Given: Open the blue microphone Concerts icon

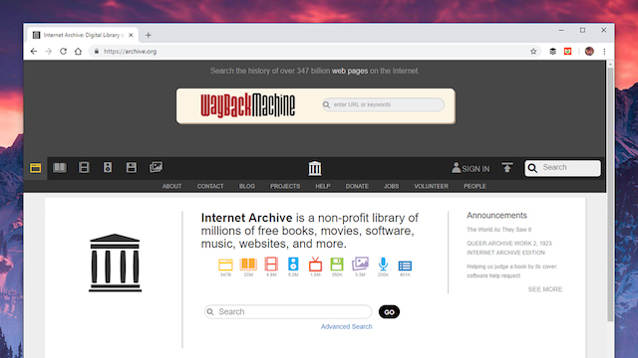Looking at the screenshot, I should click(383, 265).
